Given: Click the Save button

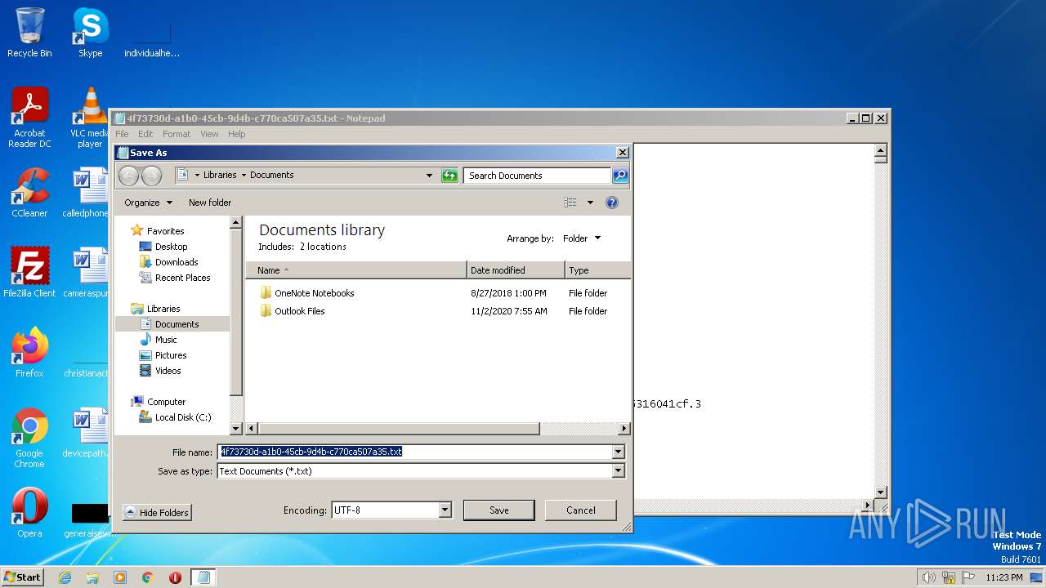Looking at the screenshot, I should click(x=499, y=510).
